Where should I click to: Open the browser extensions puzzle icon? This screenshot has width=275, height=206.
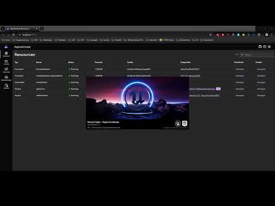259,35
